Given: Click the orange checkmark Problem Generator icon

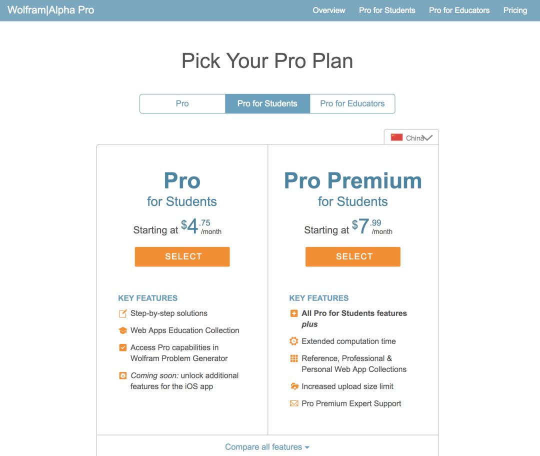Looking at the screenshot, I should coord(122,347).
